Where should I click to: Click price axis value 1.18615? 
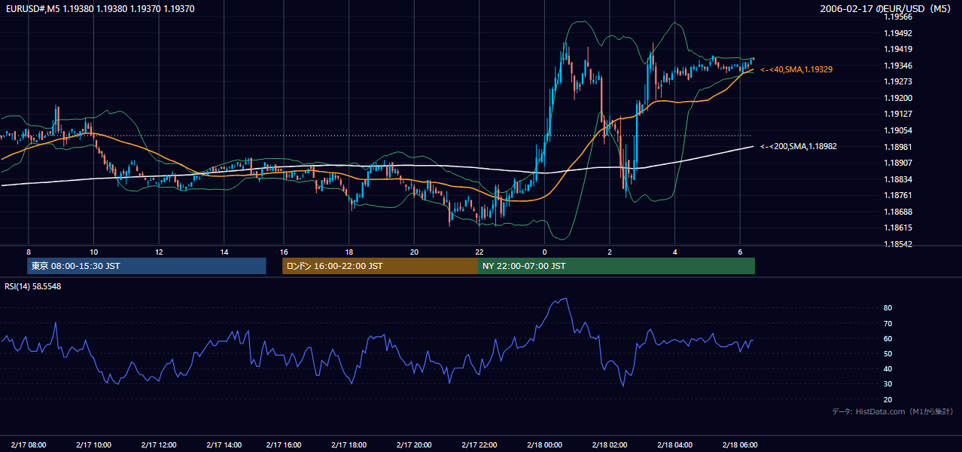tap(897, 228)
